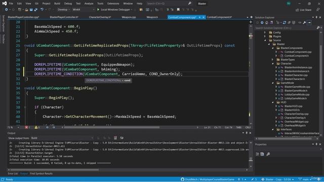Open the Develop configuration dropdown
The image size is (324, 182).
point(63,10)
